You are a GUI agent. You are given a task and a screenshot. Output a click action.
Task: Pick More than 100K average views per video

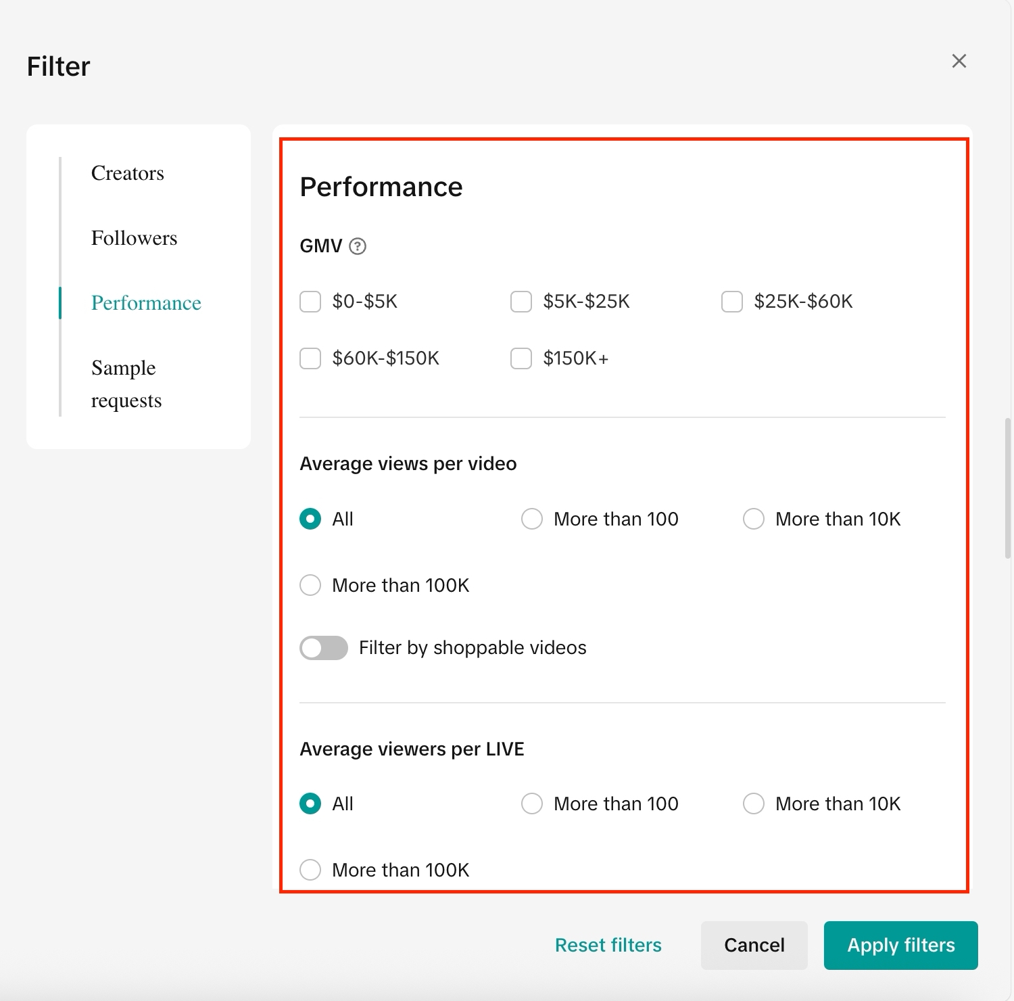pos(310,586)
